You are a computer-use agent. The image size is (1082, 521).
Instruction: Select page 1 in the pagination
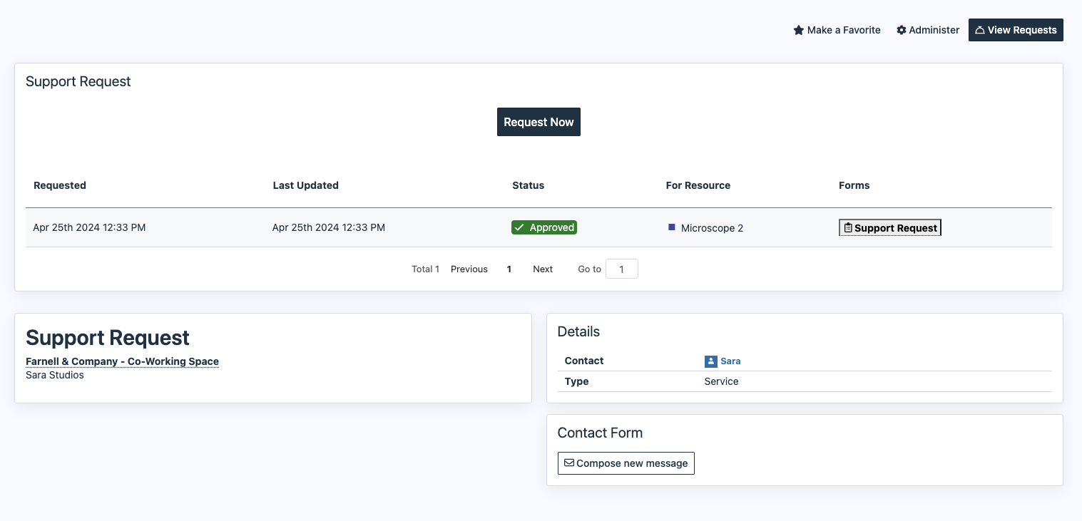pyautogui.click(x=509, y=269)
